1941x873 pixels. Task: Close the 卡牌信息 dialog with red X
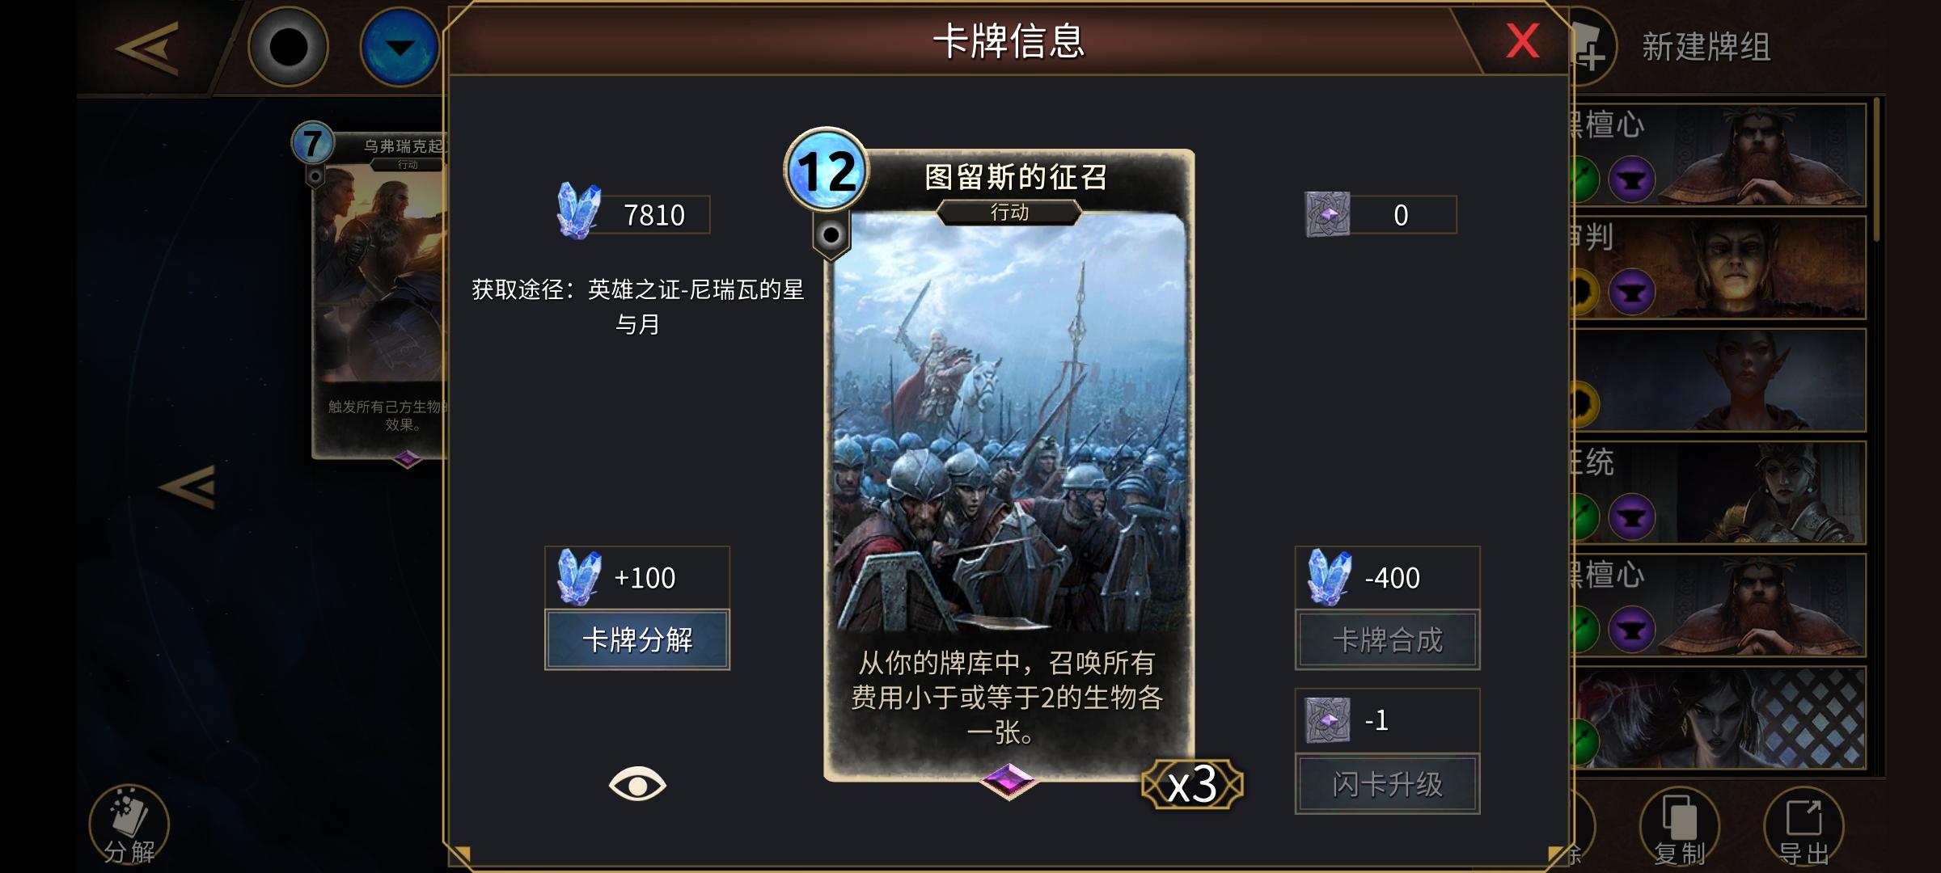pyautogui.click(x=1522, y=40)
